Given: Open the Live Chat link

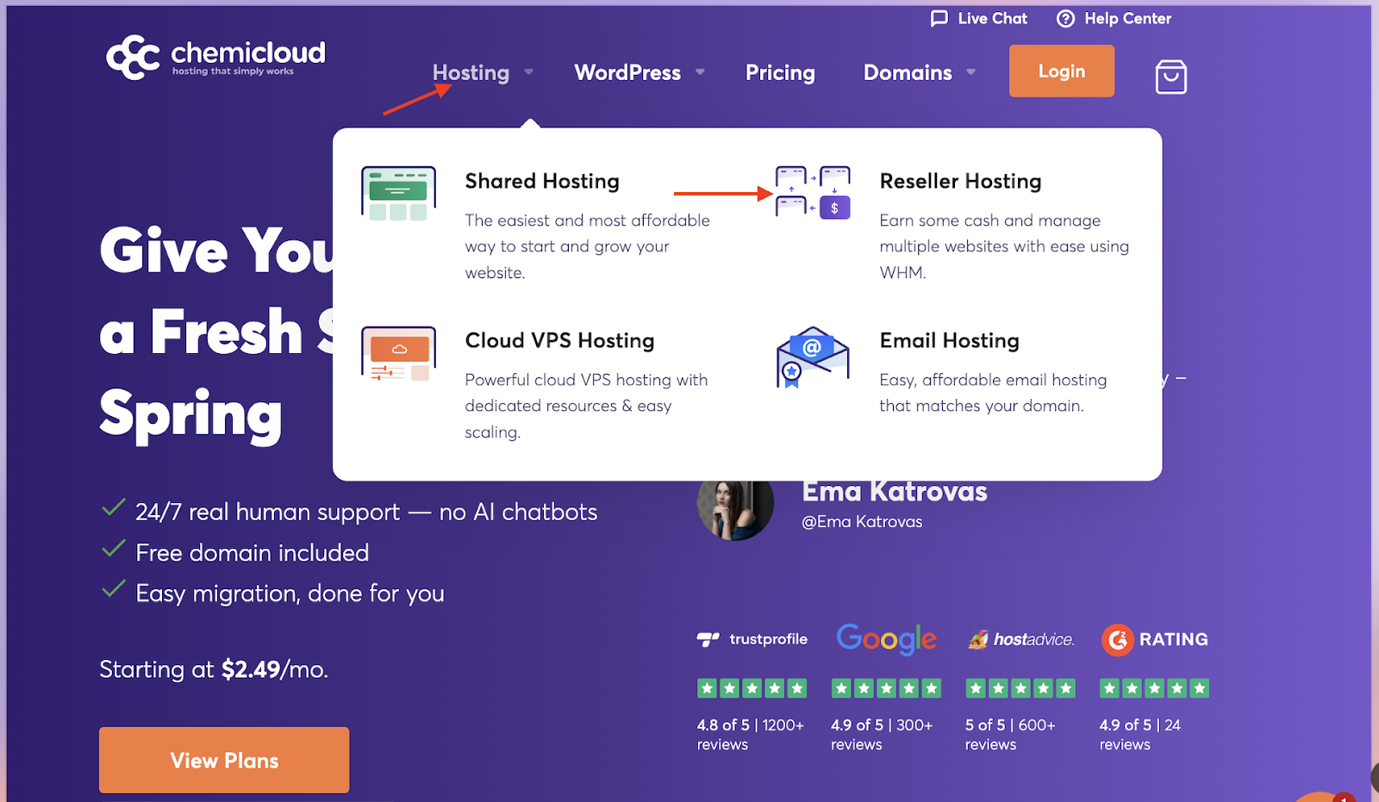Looking at the screenshot, I should pyautogui.click(x=992, y=19).
